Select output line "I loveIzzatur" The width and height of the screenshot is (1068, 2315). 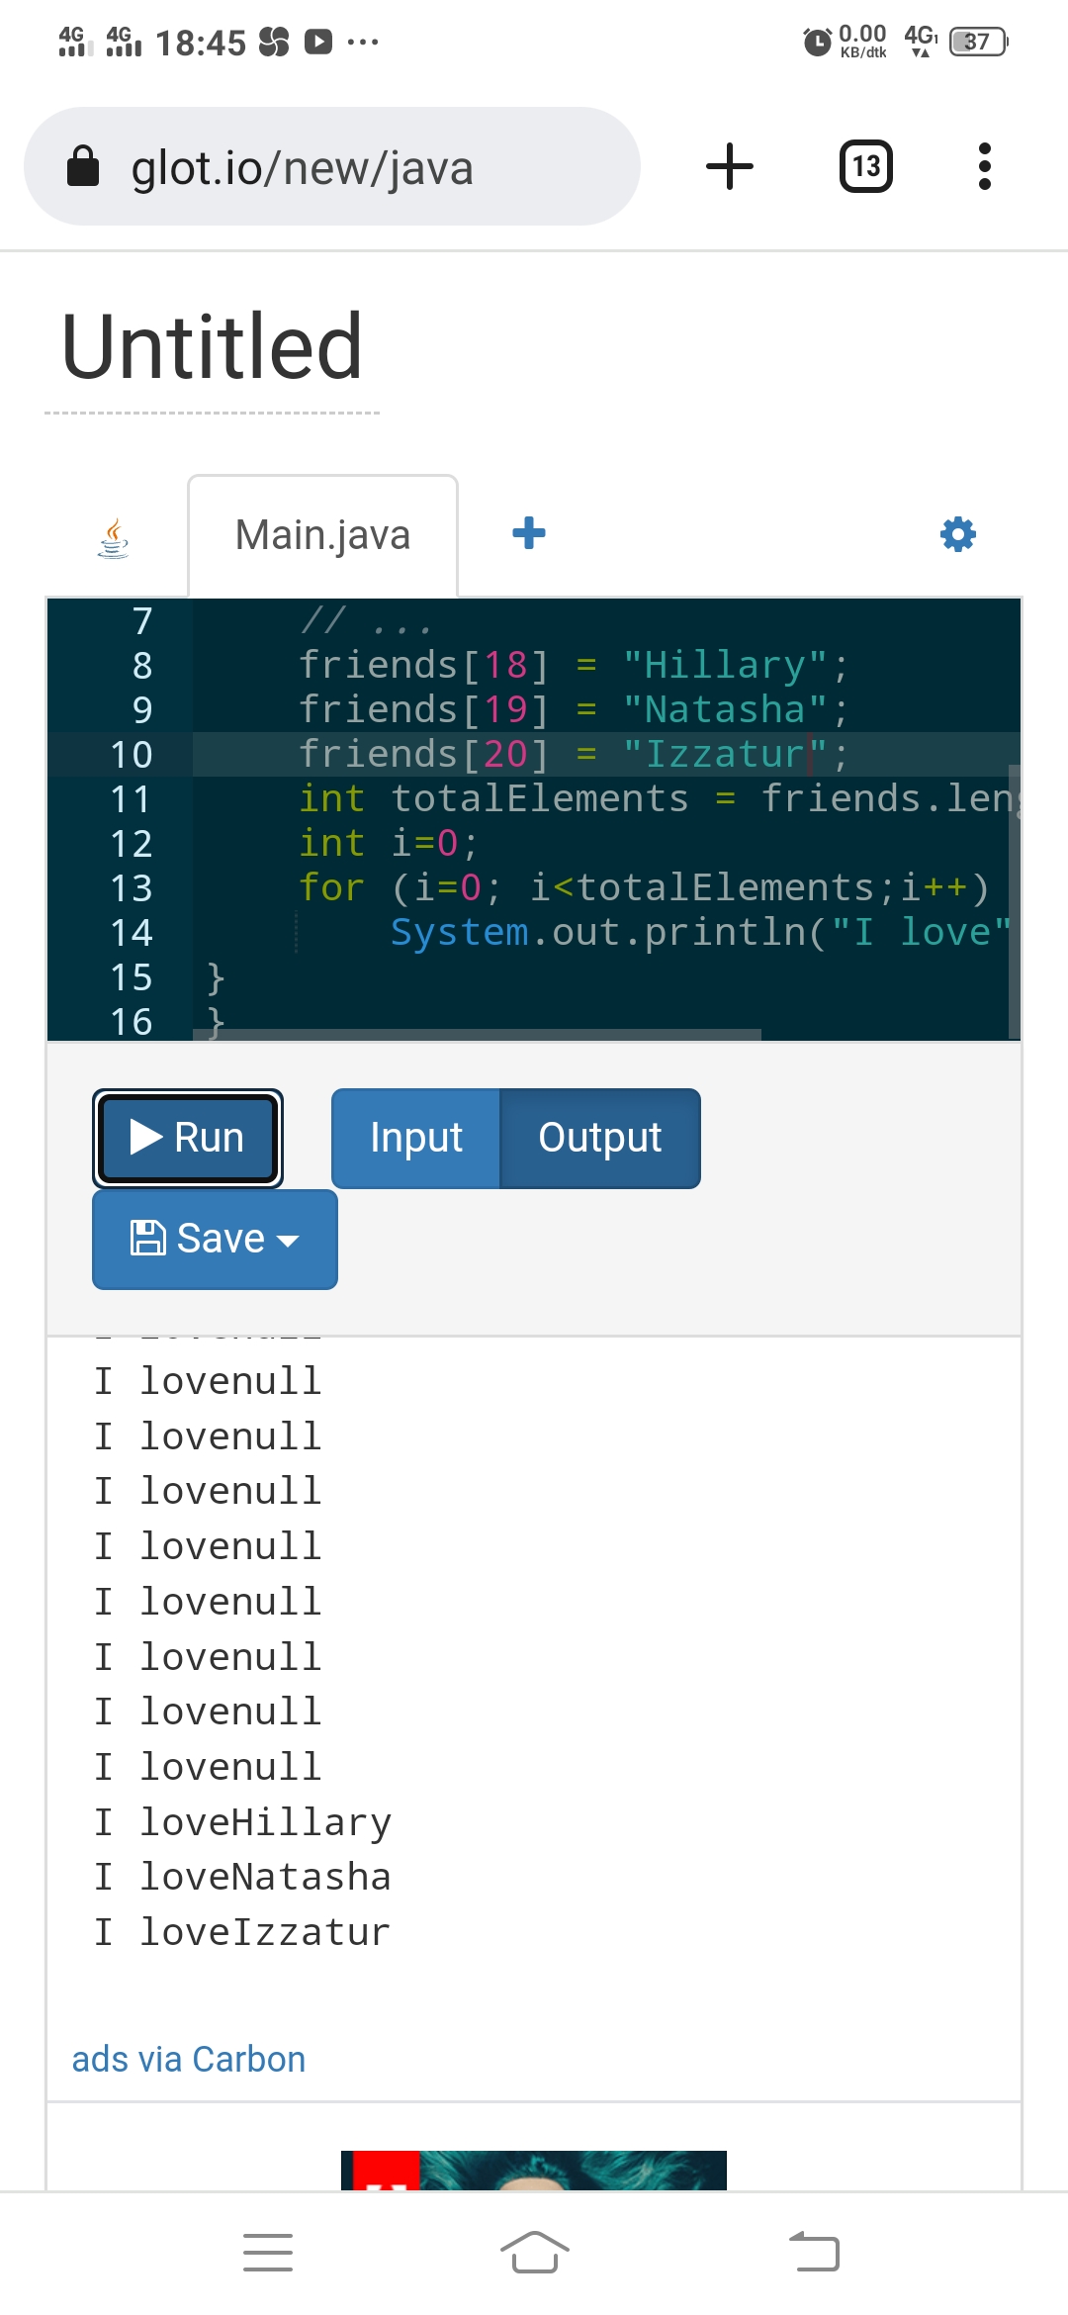242,1932
